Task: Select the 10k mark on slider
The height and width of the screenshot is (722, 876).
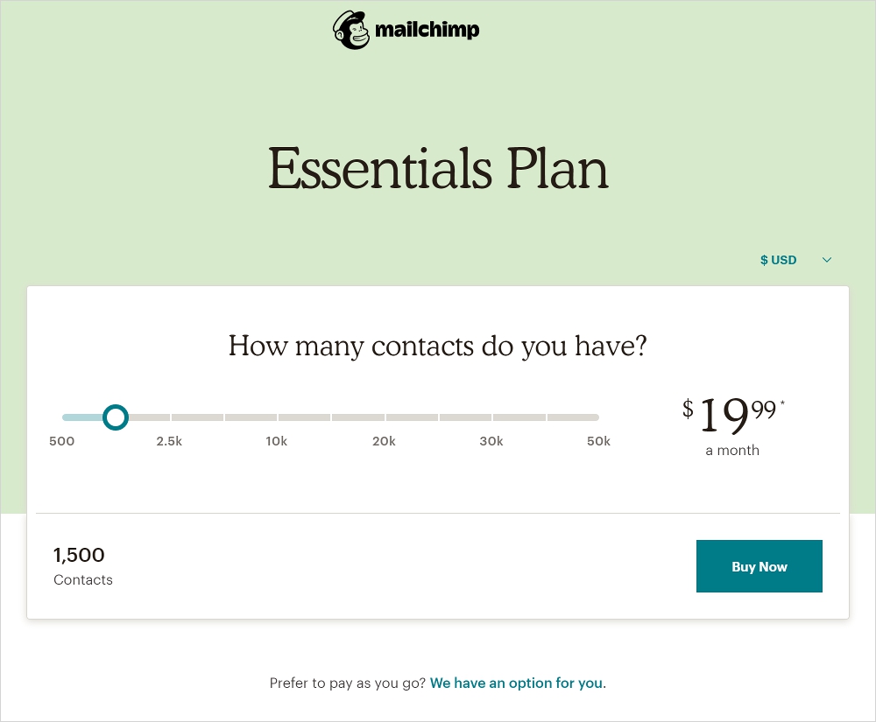Action: [277, 441]
